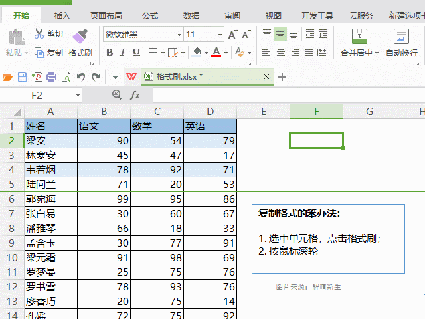
Task: Select cell A2 containing 梁安
Action: click(50, 140)
